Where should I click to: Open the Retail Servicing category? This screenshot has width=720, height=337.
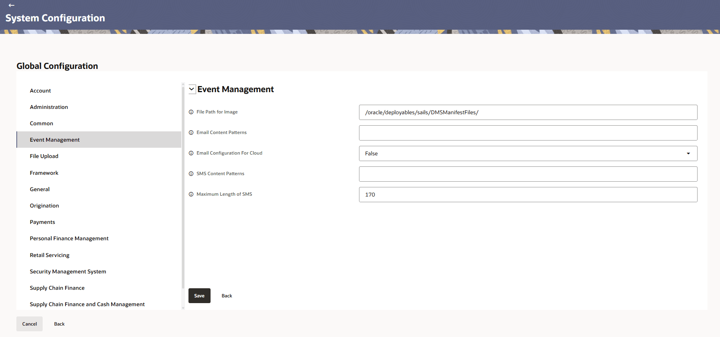tap(99, 255)
